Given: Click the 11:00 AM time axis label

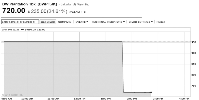Looking at the screenshot, I should [53, 99].
